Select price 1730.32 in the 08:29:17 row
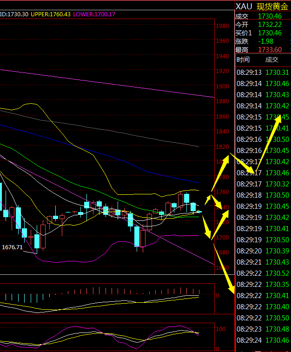291x352 pixels. pyautogui.click(x=278, y=184)
